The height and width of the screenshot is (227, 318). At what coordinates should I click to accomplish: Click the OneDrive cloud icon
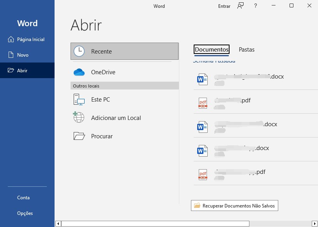point(79,72)
